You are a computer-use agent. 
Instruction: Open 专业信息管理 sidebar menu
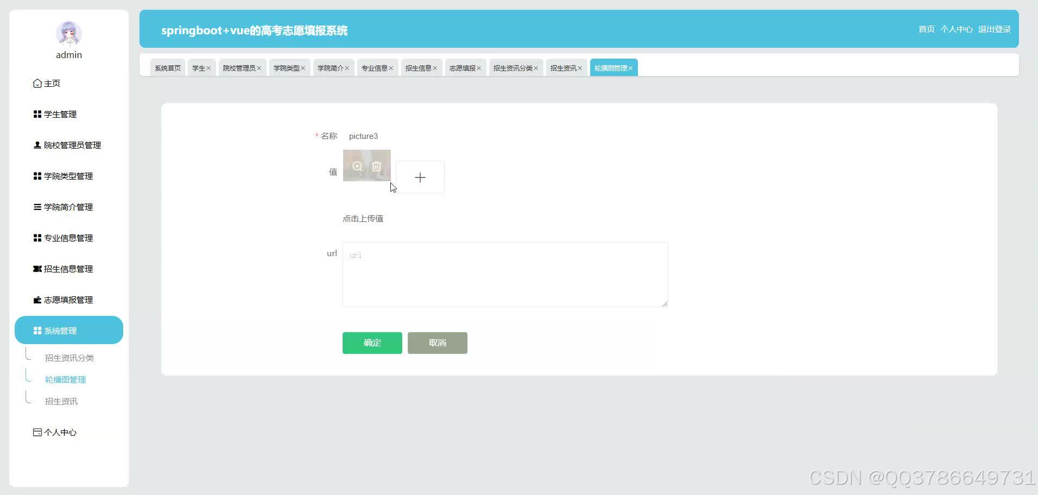point(69,238)
